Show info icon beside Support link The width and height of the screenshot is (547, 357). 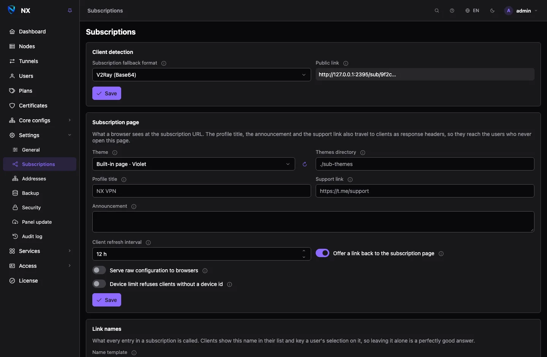350,180
